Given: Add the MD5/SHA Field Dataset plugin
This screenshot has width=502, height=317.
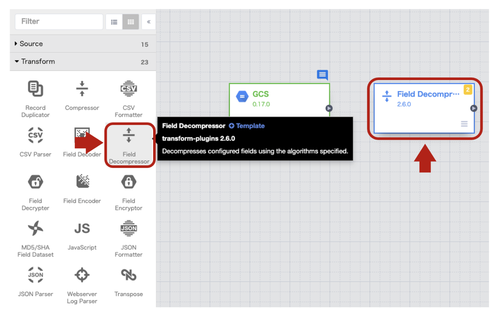Looking at the screenshot, I should (35, 239).
